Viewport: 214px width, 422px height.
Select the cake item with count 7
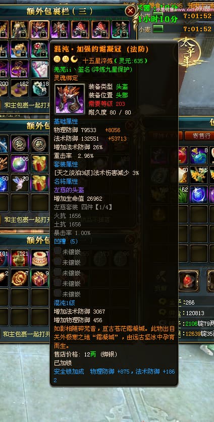click(39, 258)
